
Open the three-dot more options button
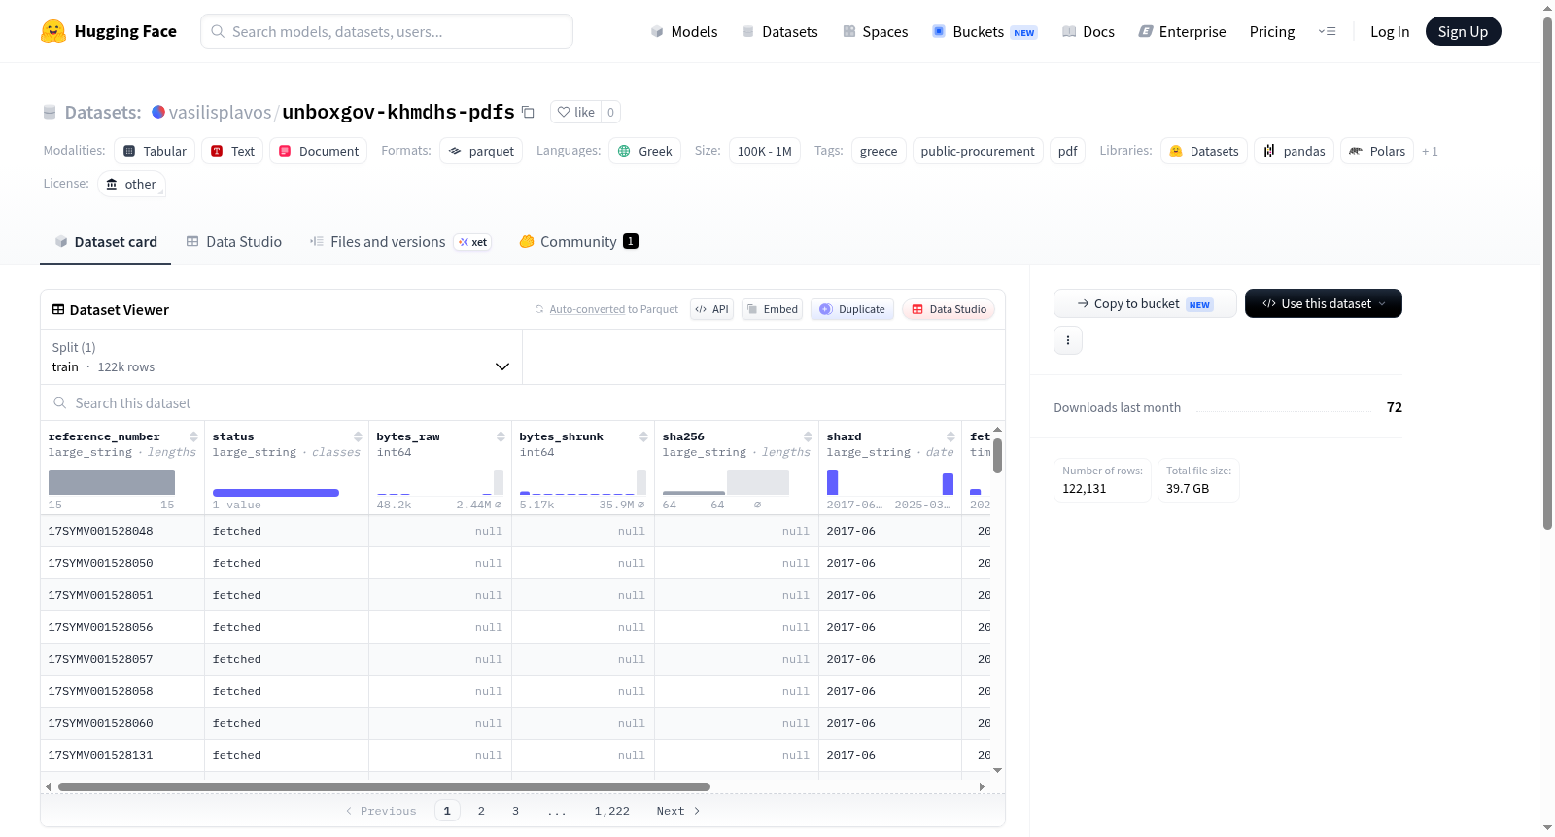point(1068,340)
